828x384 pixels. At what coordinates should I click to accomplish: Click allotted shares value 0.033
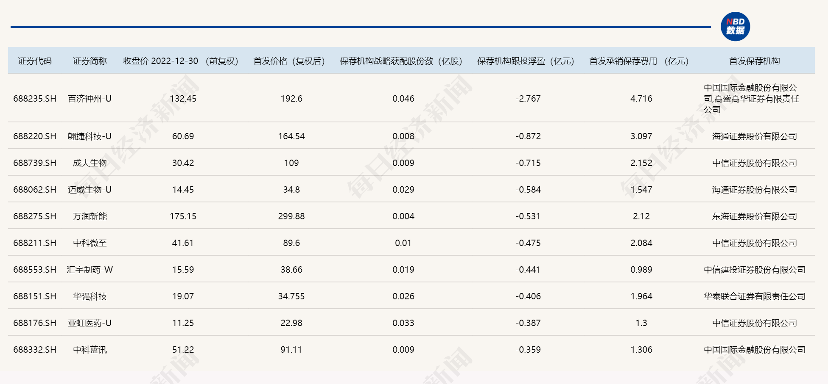(403, 323)
